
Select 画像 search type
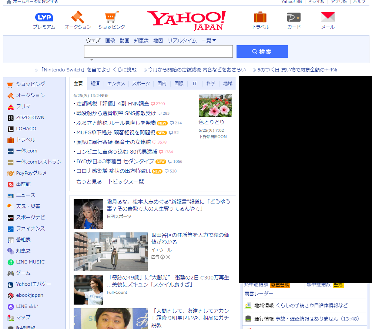tap(110, 41)
